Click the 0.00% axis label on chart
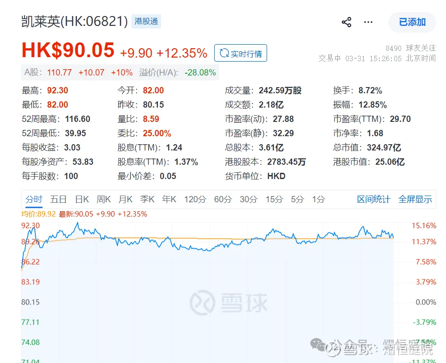The width and height of the screenshot is (446, 363). tap(426, 302)
